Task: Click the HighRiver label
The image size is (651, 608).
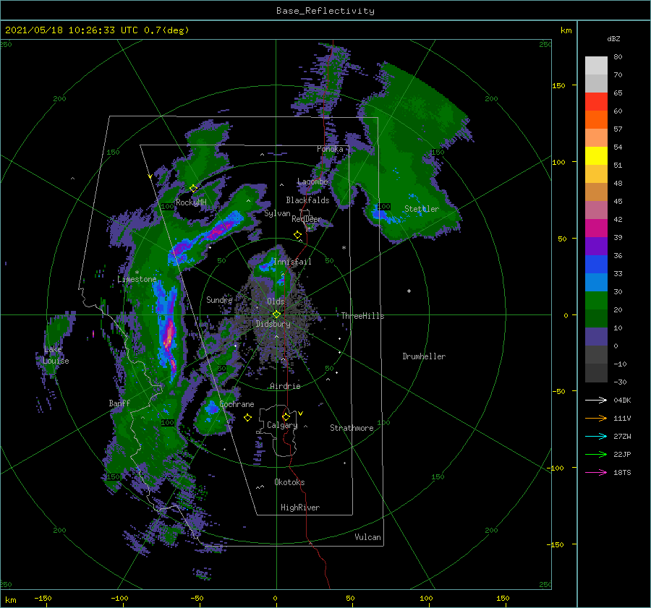Action: [x=300, y=508]
